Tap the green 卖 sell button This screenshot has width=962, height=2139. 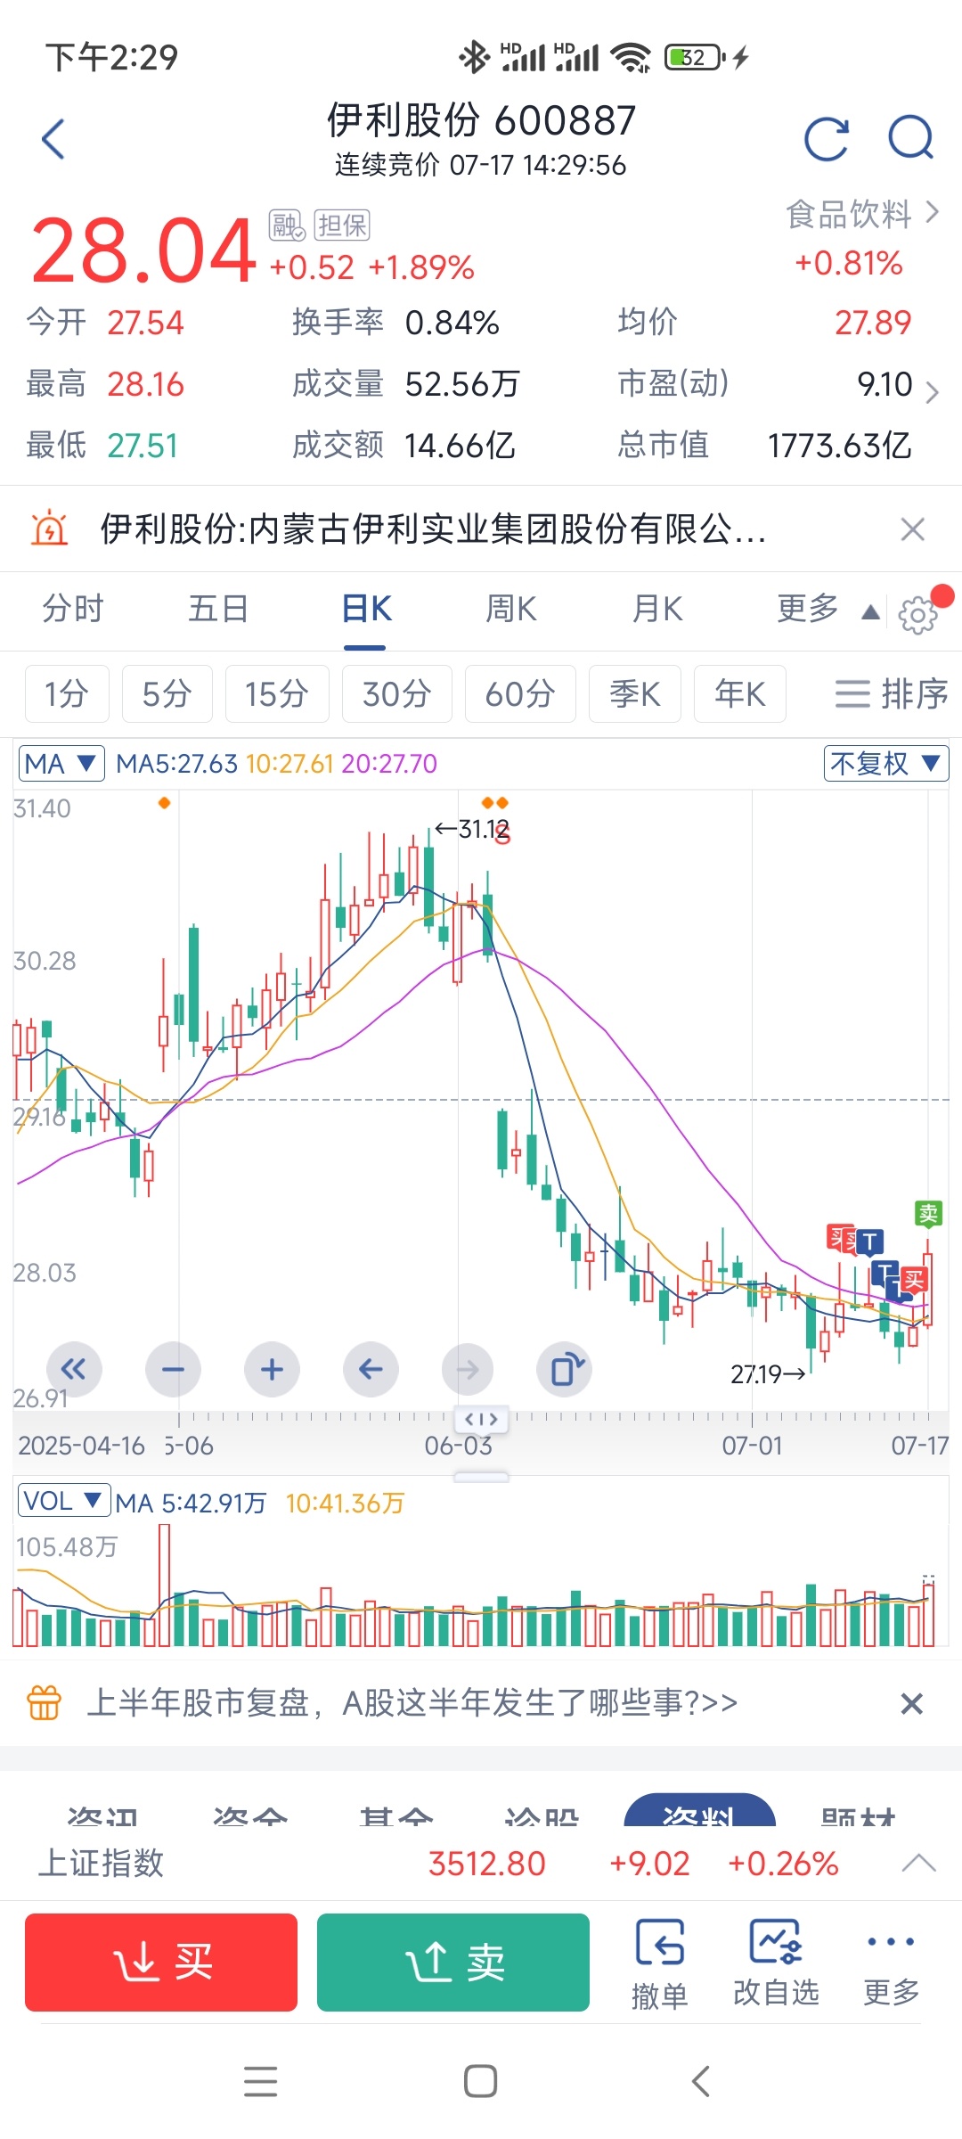453,1963
